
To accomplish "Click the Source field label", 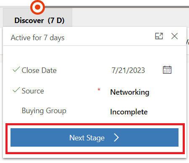I will (x=33, y=91).
